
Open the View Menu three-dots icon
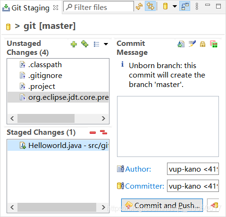(x=197, y=6)
